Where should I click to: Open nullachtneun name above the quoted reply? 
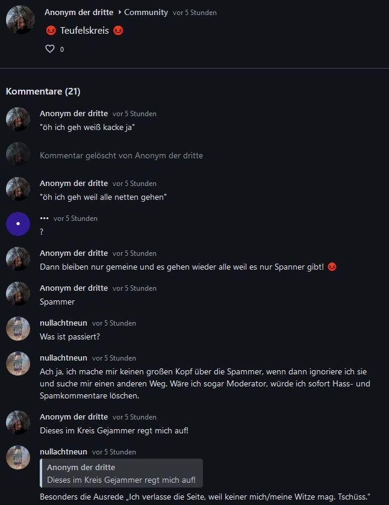pos(63,452)
